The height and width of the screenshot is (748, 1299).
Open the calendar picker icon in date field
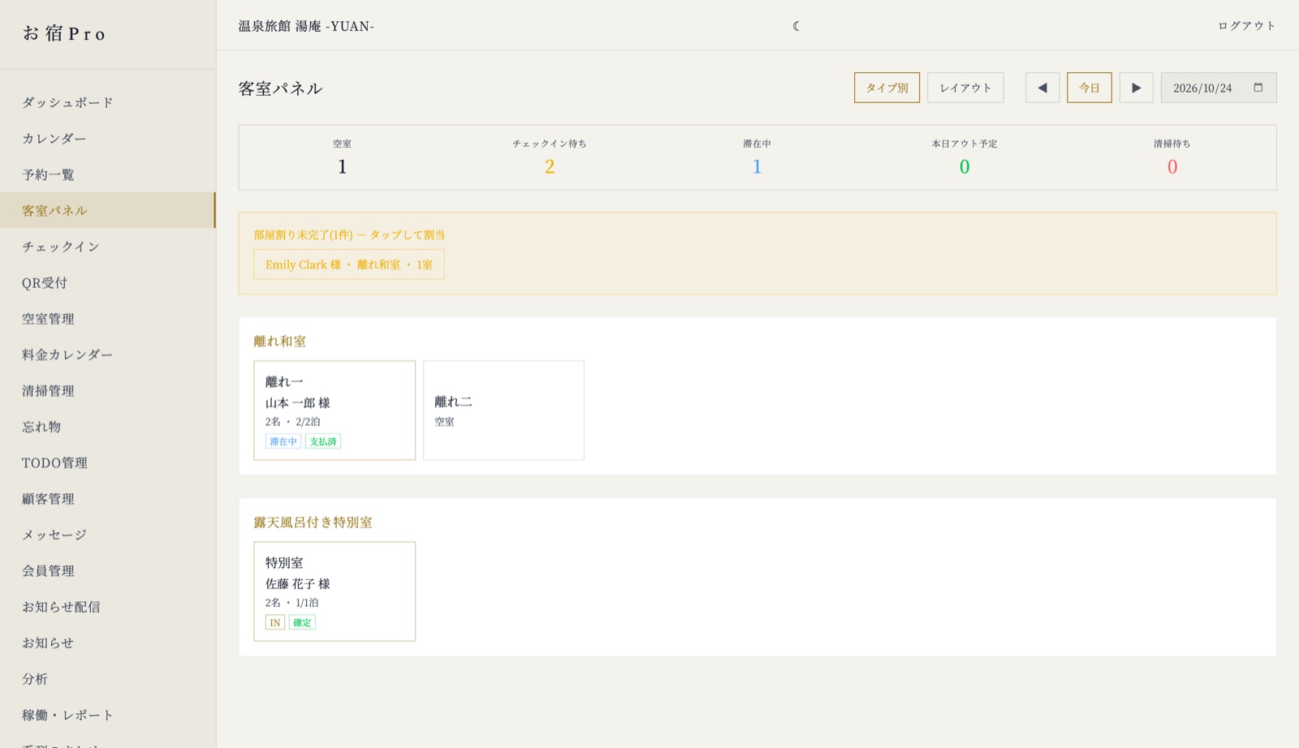click(1258, 88)
